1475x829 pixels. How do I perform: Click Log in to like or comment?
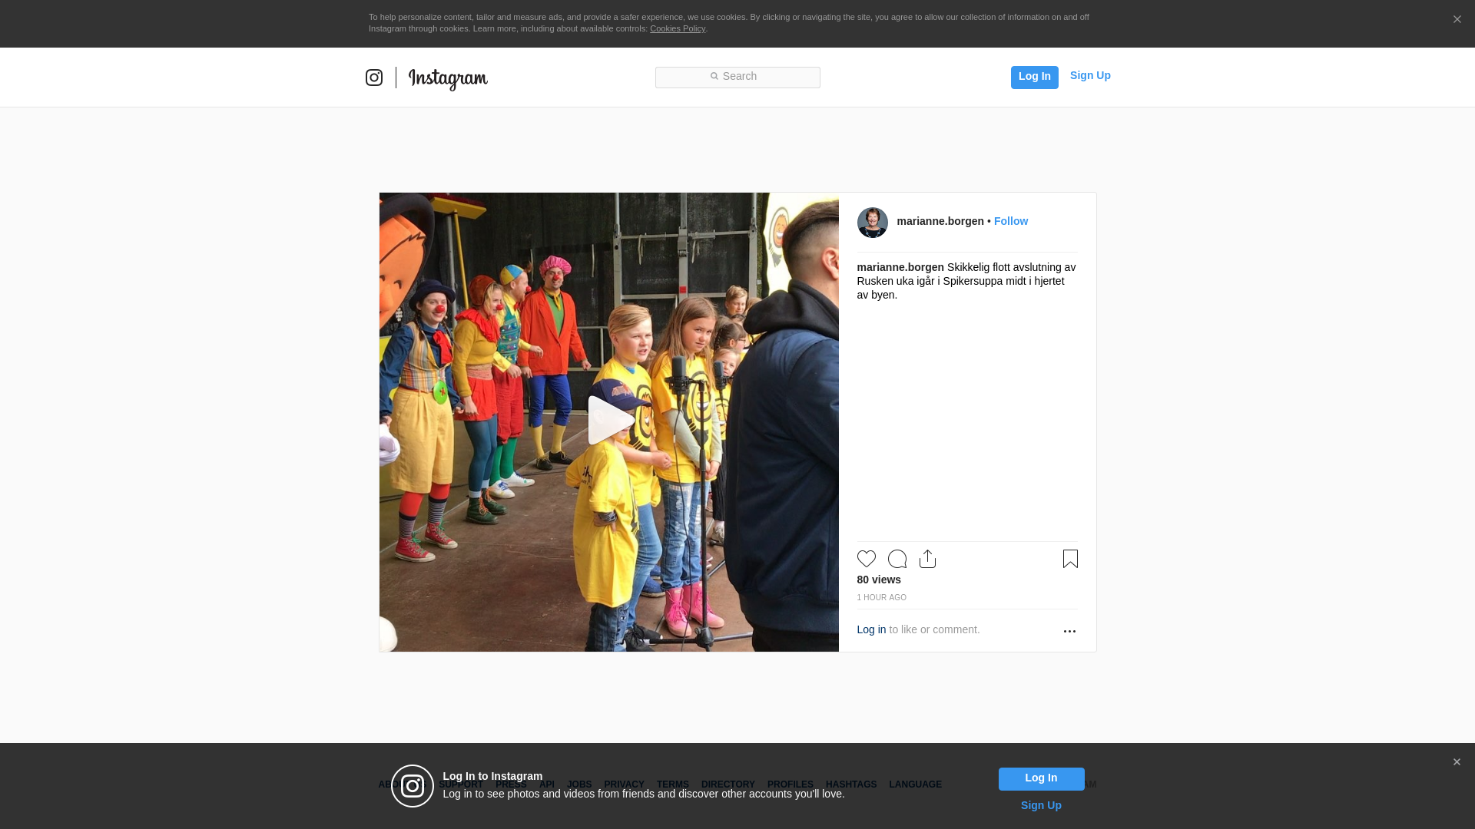[871, 629]
